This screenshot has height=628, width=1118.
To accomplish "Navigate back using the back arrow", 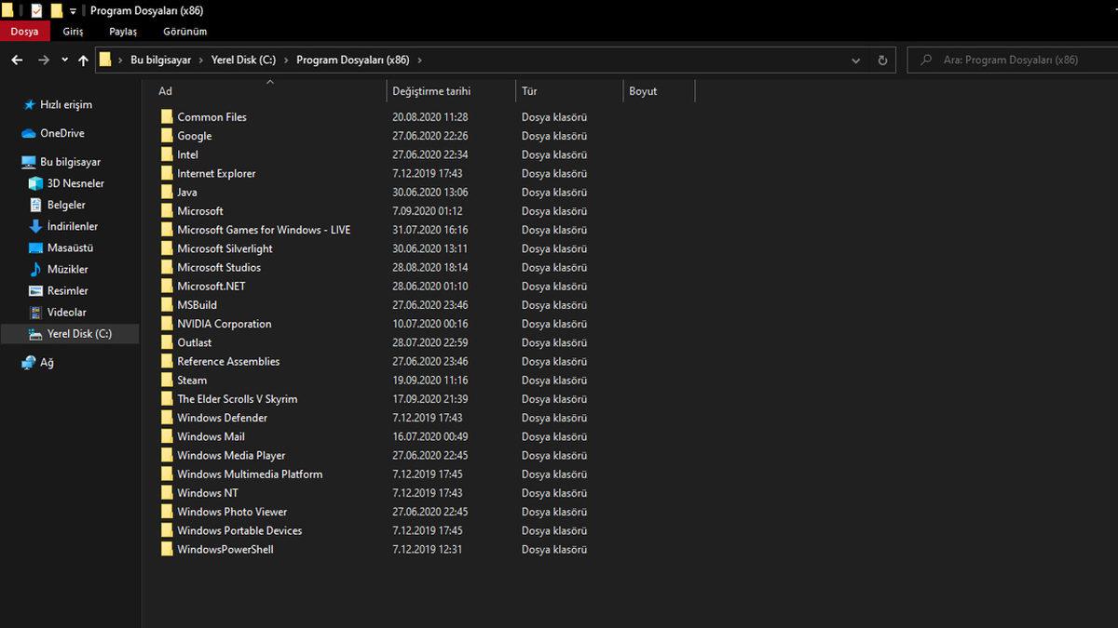I will point(17,59).
